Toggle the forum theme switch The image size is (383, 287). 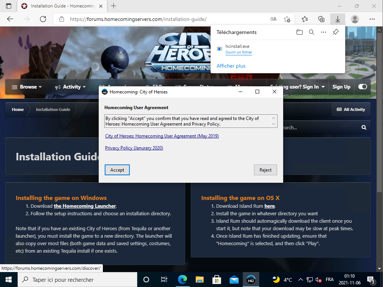[362, 87]
